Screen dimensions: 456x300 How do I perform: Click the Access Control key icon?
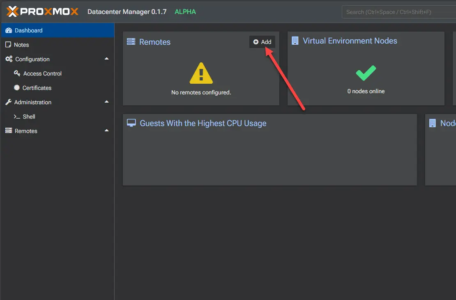tap(17, 73)
